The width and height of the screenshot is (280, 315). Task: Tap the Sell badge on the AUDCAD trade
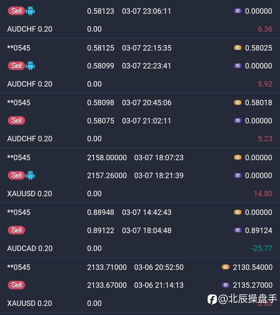click(17, 230)
